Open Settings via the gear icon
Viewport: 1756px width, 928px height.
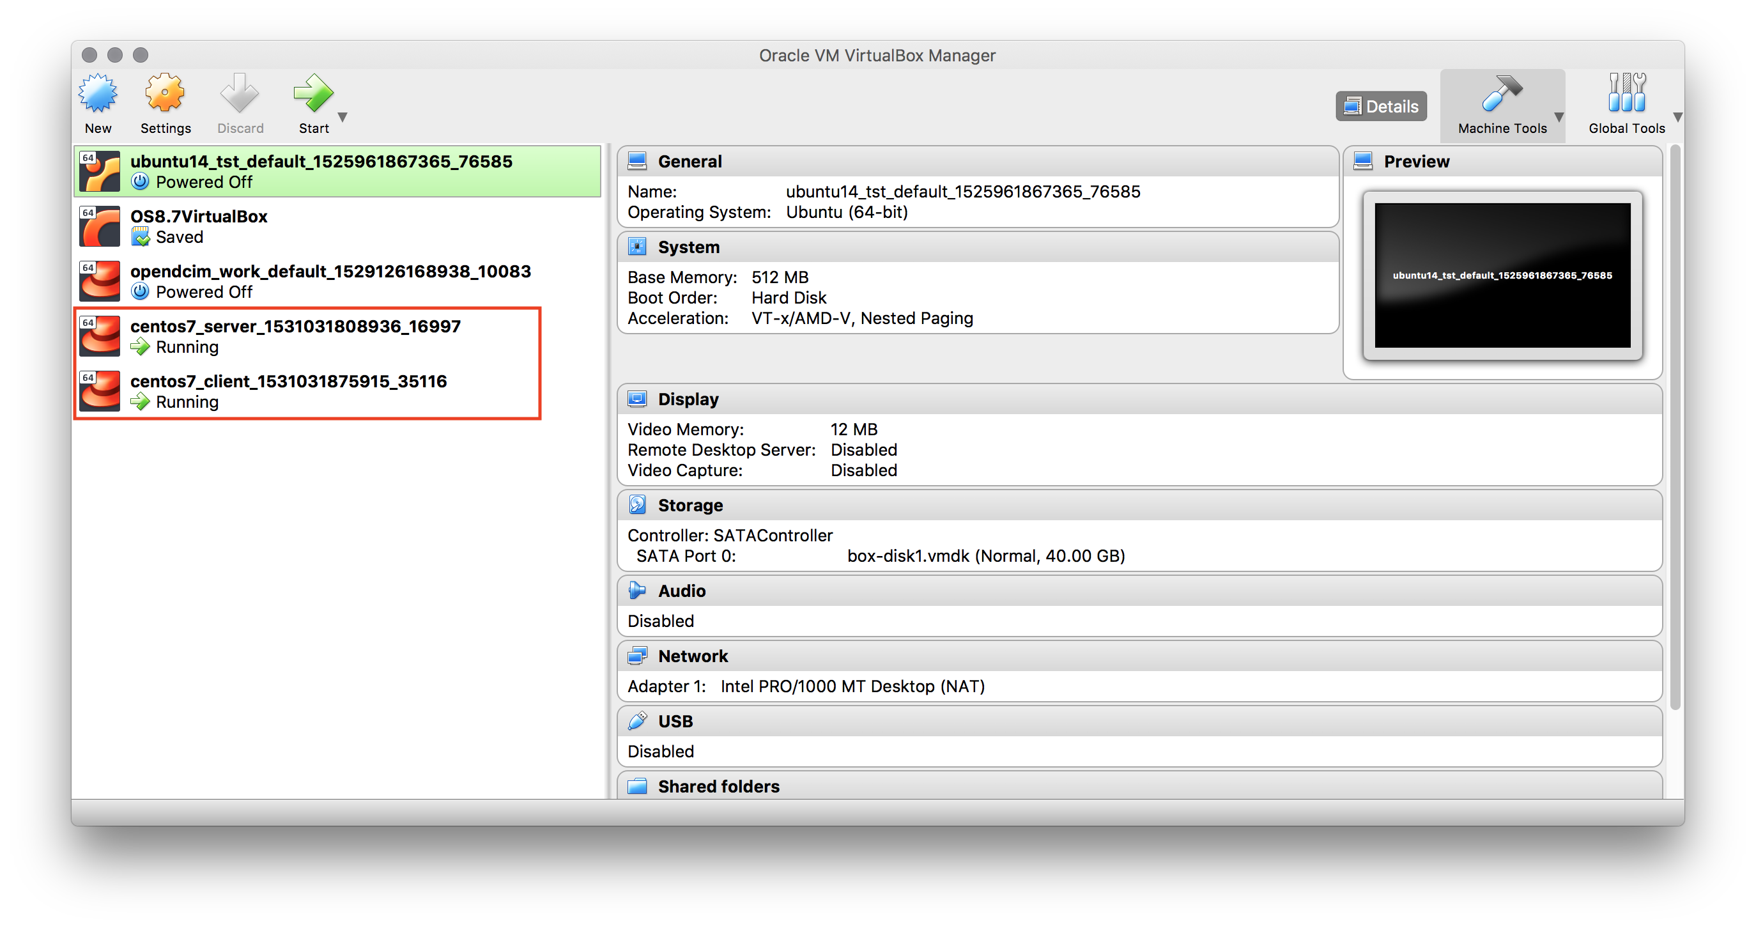[x=165, y=93]
